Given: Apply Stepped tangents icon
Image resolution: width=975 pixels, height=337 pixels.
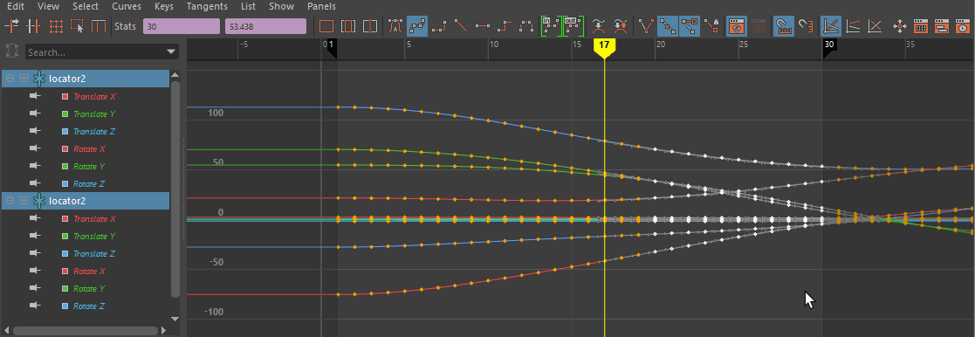Looking at the screenshot, I should tap(505, 26).
